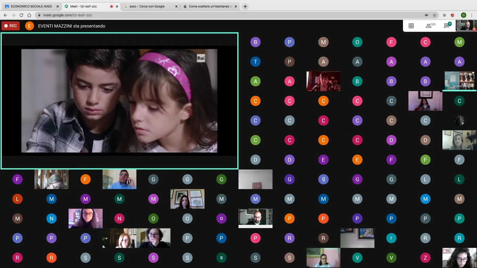Open chat with 9 unread messages
This screenshot has width=477, height=268.
[447, 26]
